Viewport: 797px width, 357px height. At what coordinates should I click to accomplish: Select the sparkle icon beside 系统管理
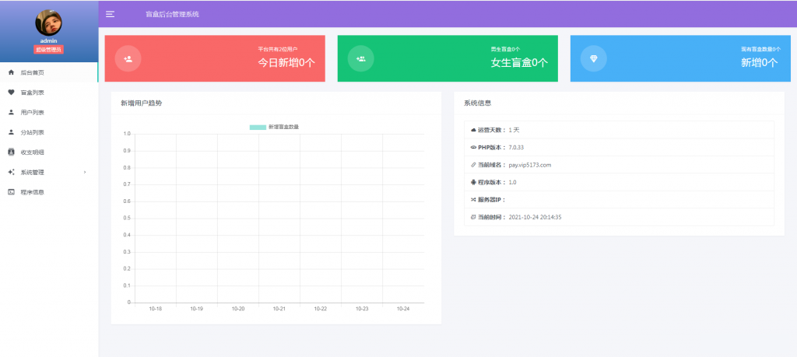11,172
